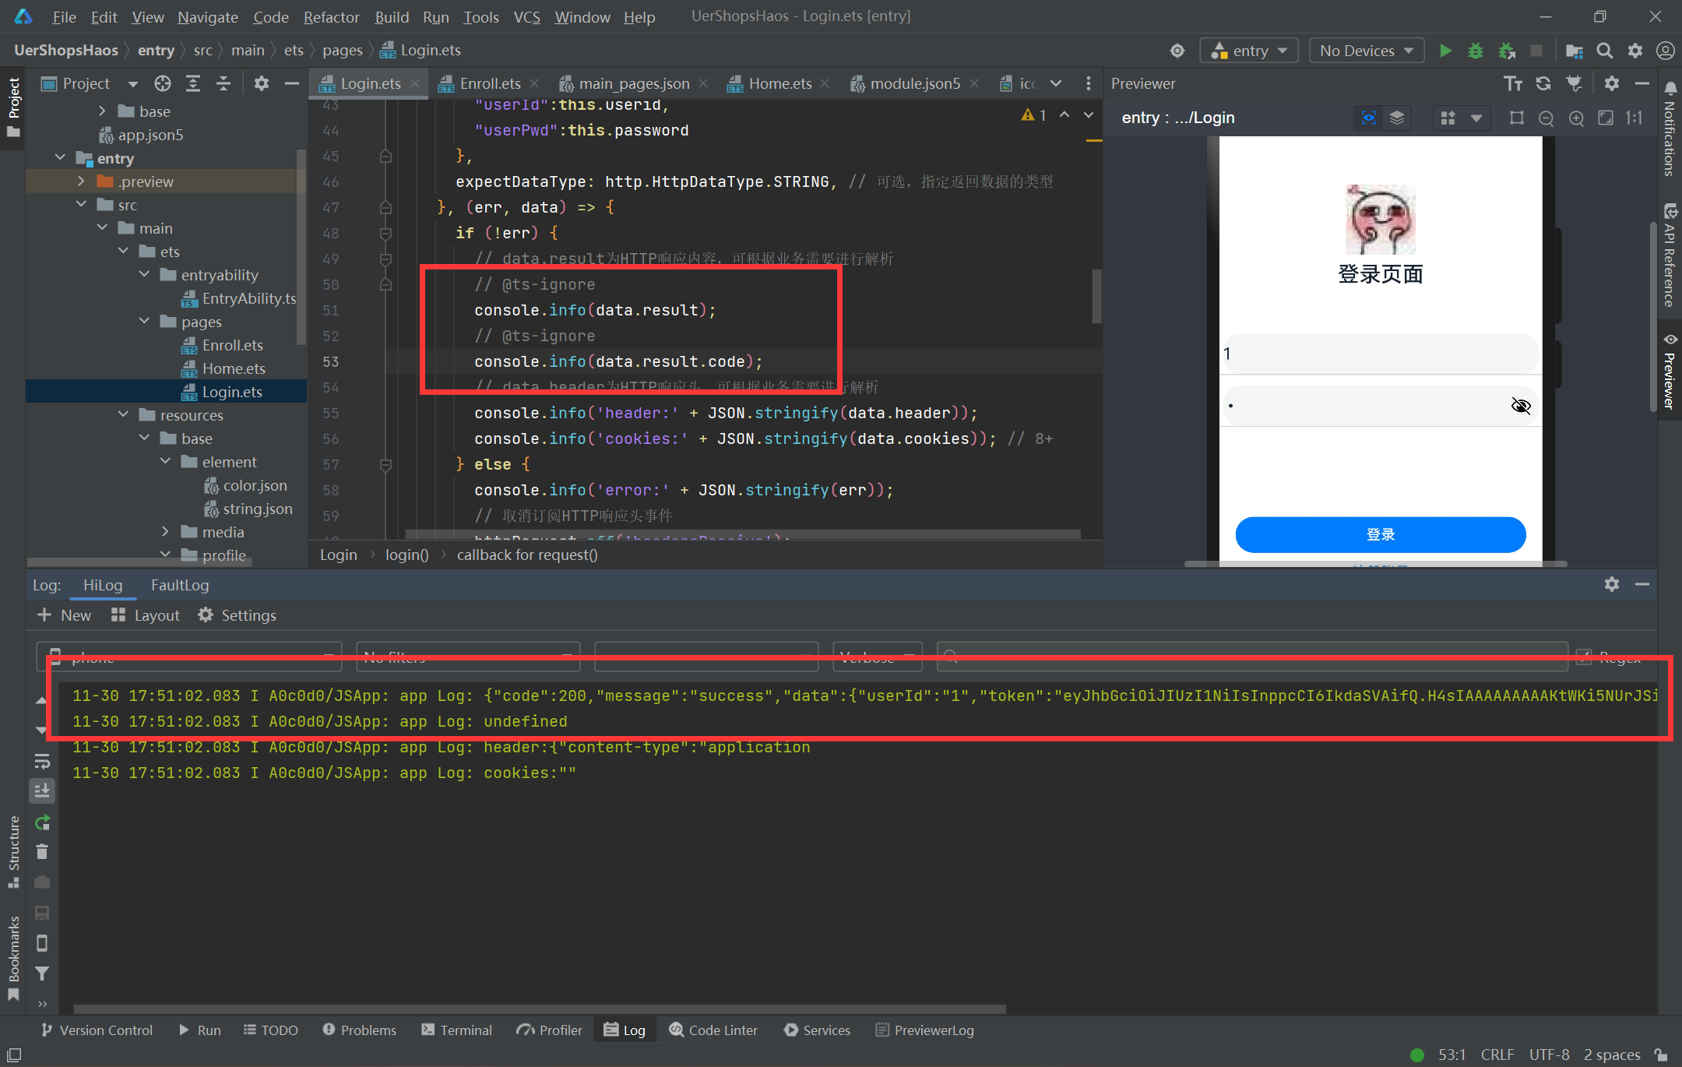Open the Code Linter tool window
Viewport: 1682px width, 1067px height.
[713, 1030]
